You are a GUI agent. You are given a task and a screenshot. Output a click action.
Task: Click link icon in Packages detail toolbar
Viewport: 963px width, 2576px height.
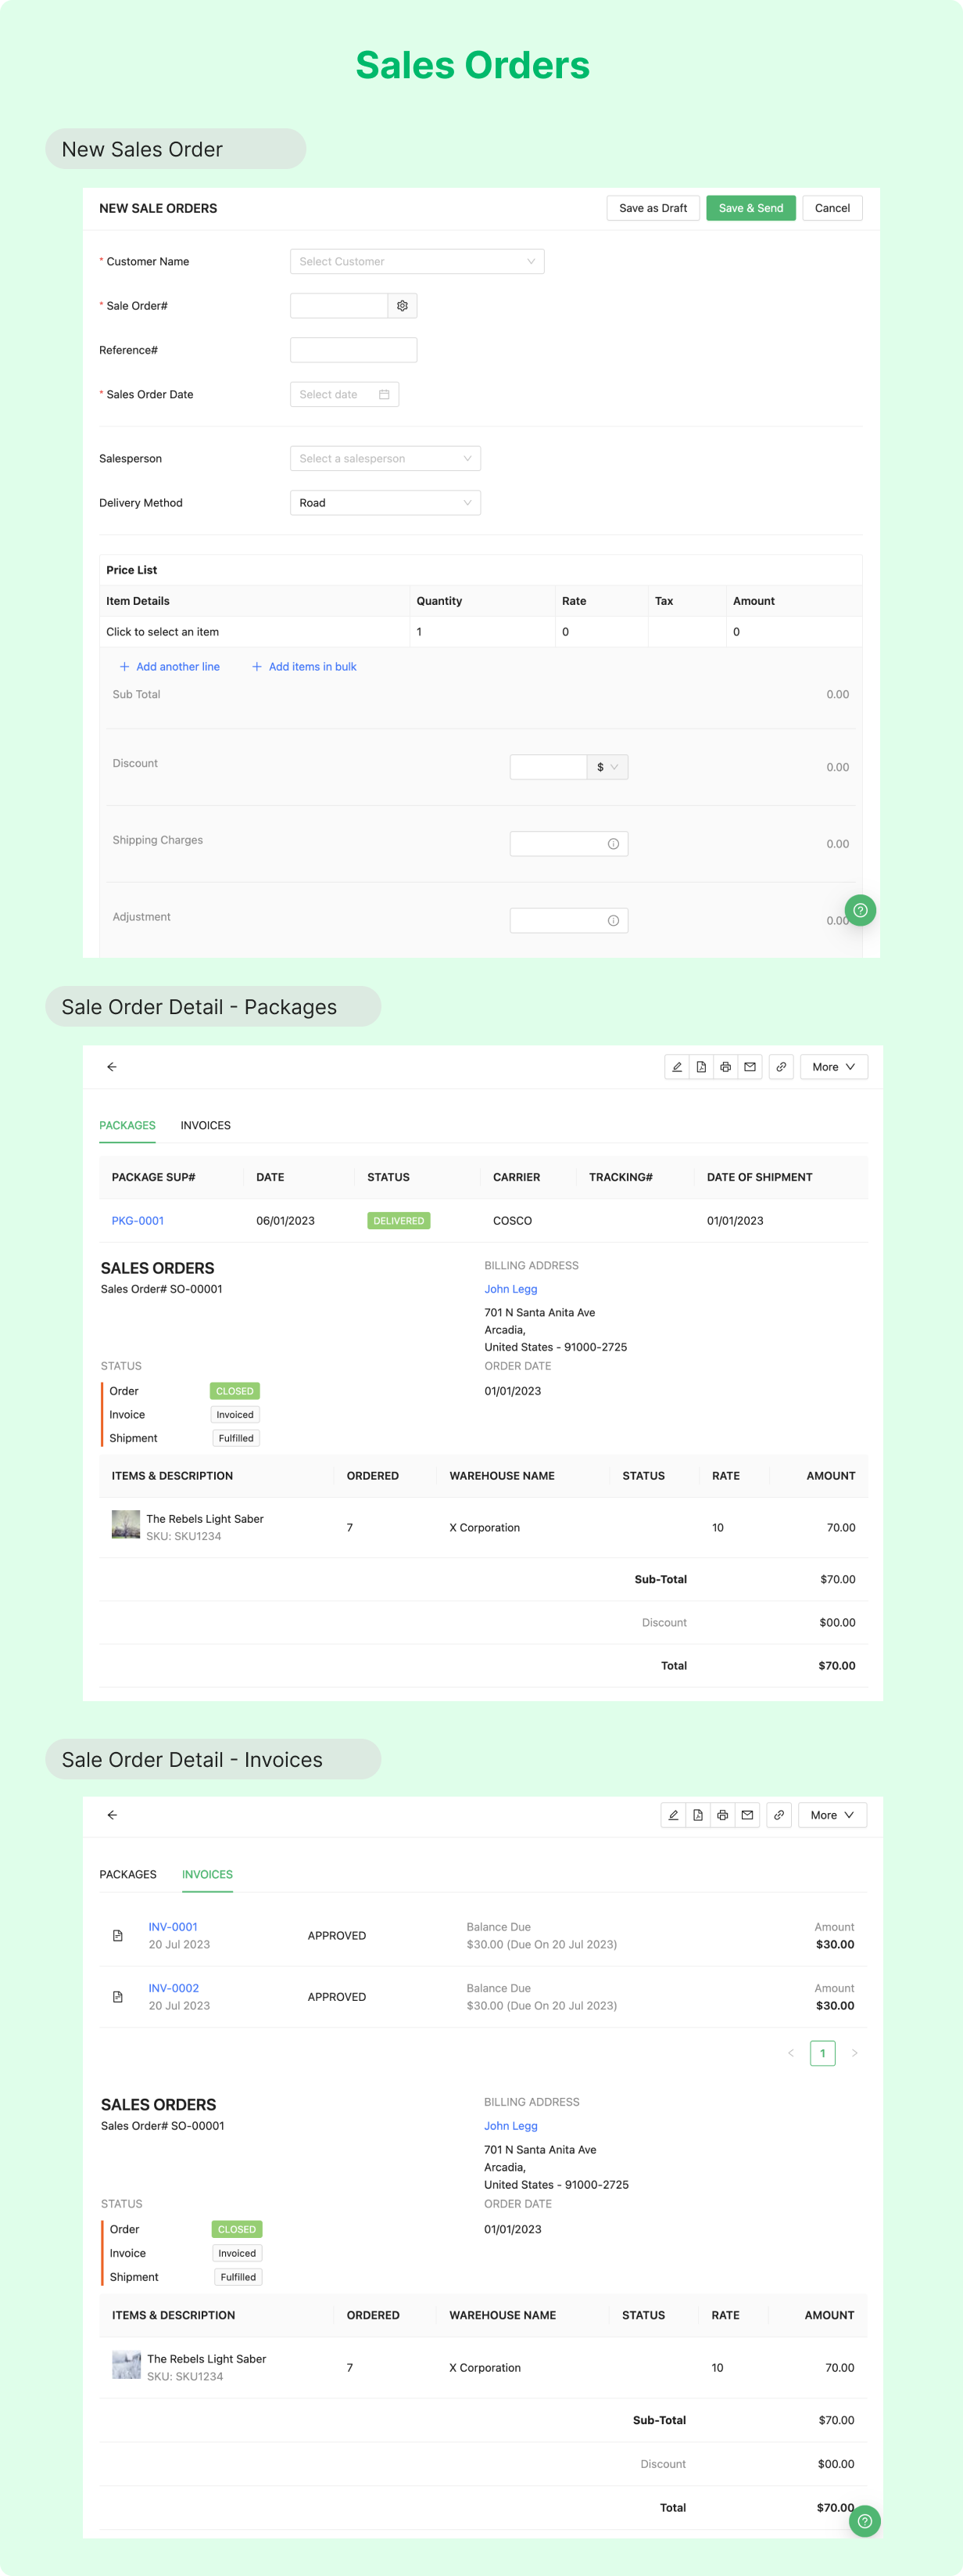click(x=781, y=1067)
